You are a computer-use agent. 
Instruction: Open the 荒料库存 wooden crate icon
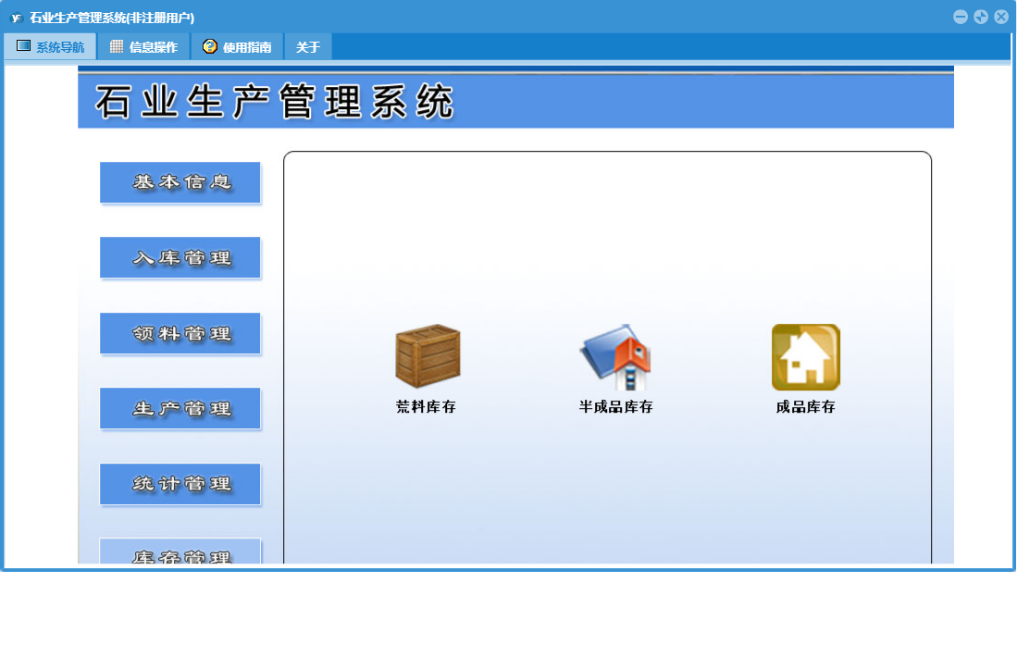click(428, 356)
